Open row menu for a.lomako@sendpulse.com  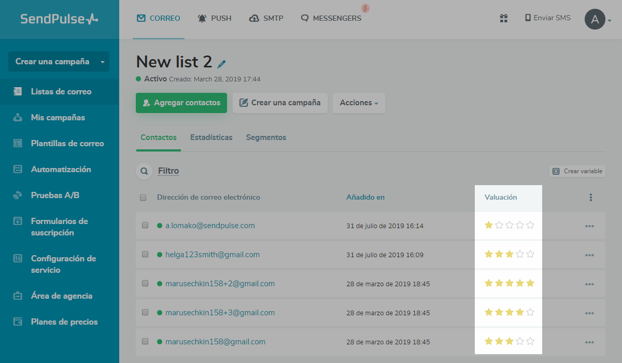tap(589, 226)
